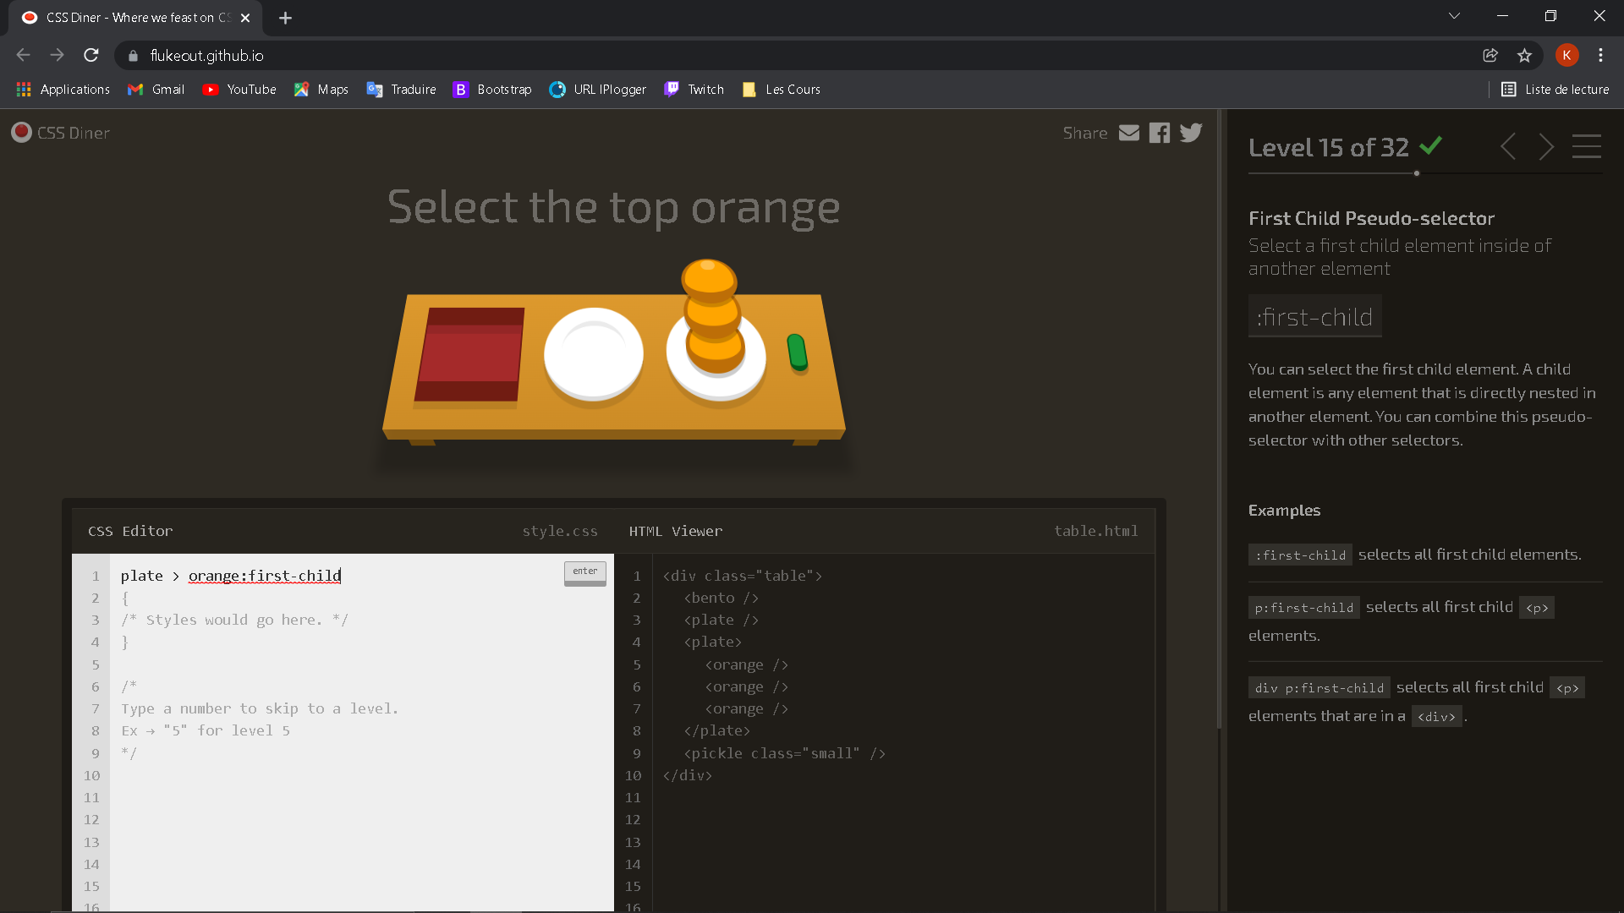The height and width of the screenshot is (913, 1624).
Task: Open Liste de lecture panel
Action: click(1555, 90)
